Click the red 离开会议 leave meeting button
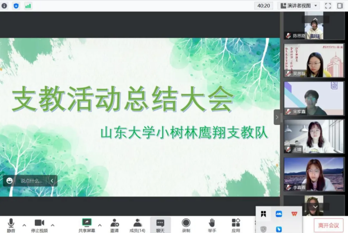Screen dimensions: 348x233 click(328, 225)
